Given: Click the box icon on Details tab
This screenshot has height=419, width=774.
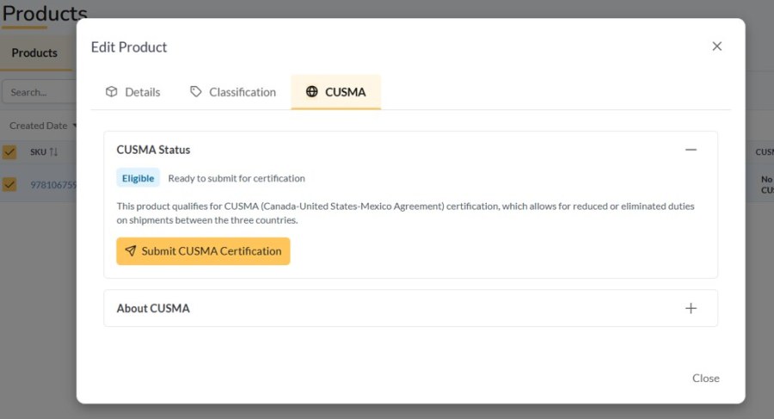Looking at the screenshot, I should pyautogui.click(x=112, y=91).
